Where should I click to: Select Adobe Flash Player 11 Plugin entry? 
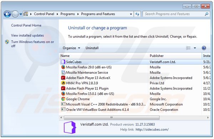tap(87, 88)
